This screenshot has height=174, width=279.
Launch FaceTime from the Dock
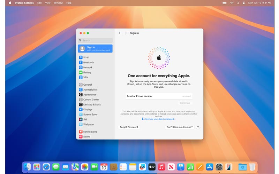point(94,167)
